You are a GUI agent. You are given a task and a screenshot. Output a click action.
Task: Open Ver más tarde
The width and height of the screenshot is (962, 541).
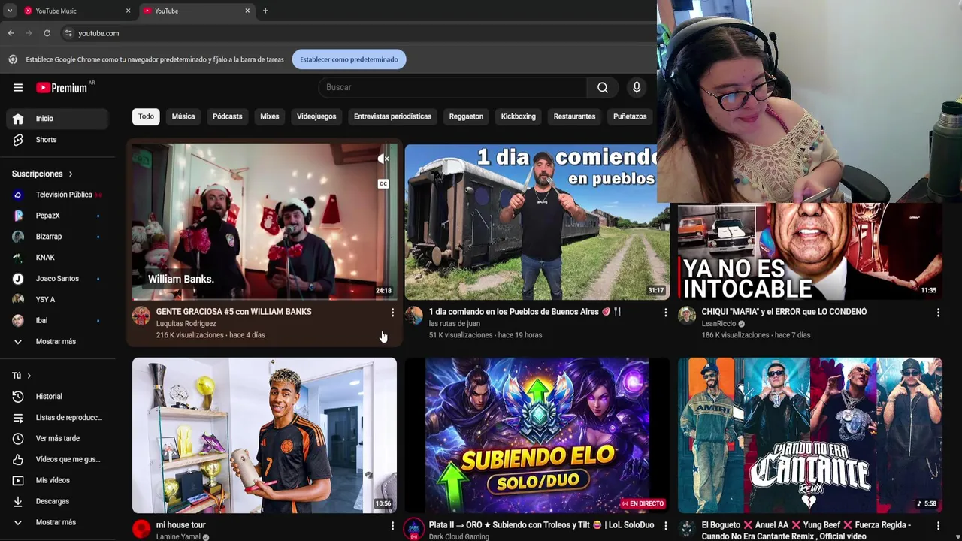[57, 438]
